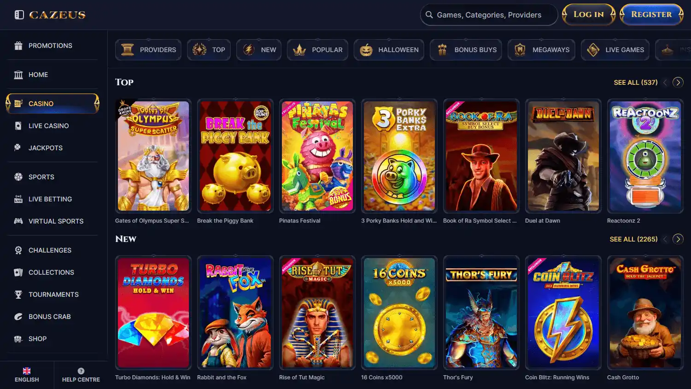Open Book of Ra Symbol Select game
The height and width of the screenshot is (389, 691).
point(481,156)
